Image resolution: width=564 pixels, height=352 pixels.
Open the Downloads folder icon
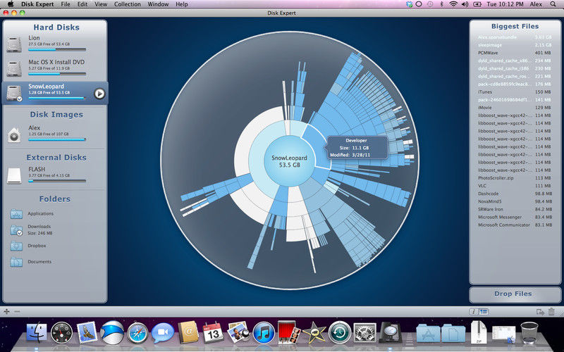point(16,230)
